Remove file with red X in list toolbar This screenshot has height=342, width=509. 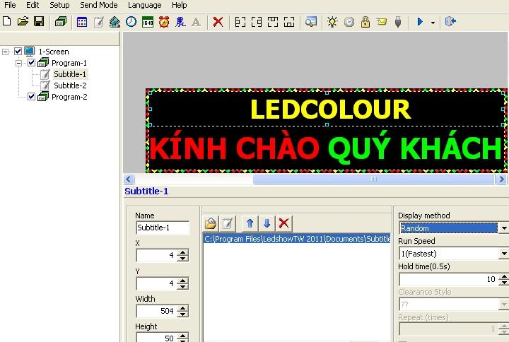[283, 223]
